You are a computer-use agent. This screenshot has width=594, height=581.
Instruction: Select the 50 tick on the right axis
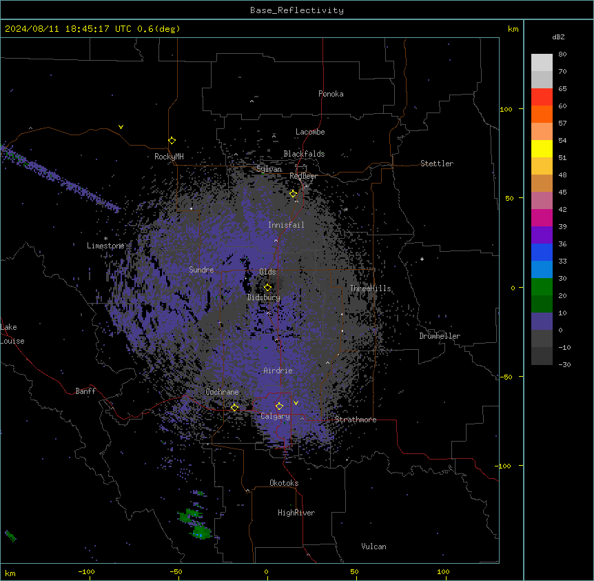pos(509,198)
